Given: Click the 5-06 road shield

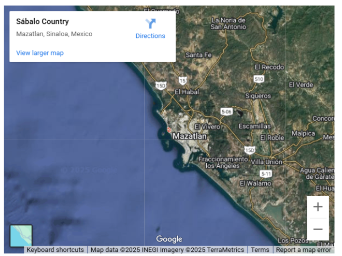Looking at the screenshot, I should pyautogui.click(x=226, y=111).
